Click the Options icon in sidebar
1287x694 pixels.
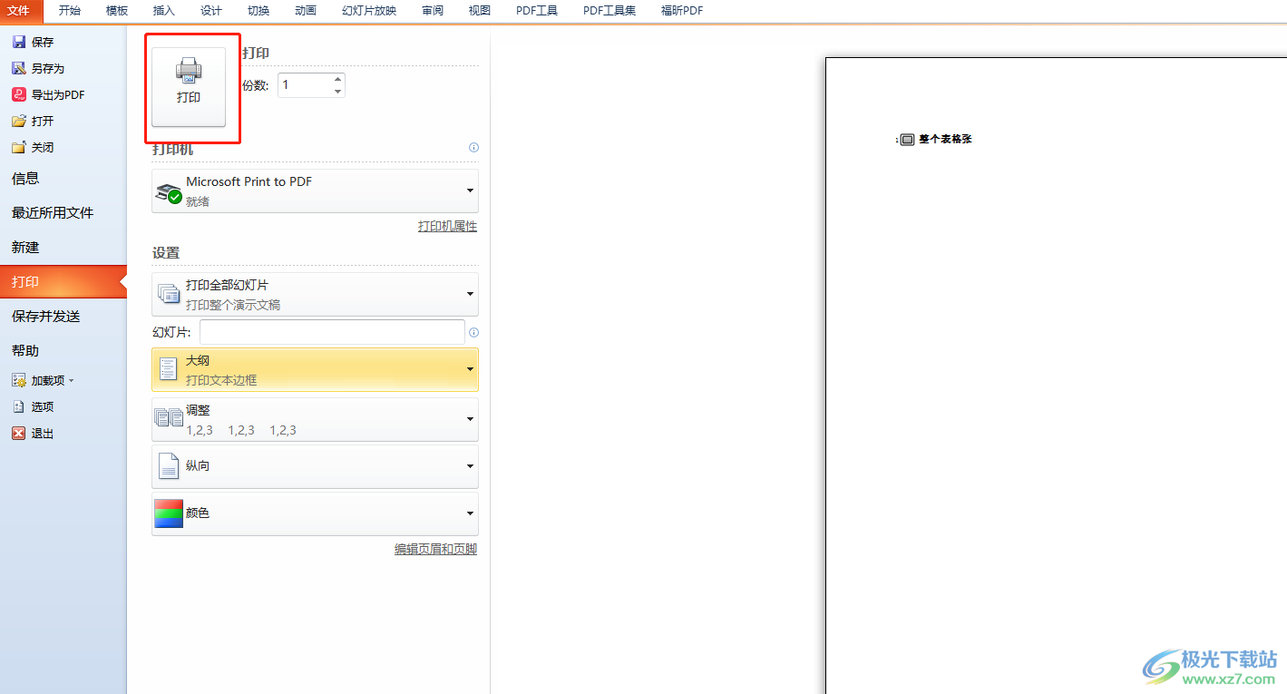[x=18, y=406]
